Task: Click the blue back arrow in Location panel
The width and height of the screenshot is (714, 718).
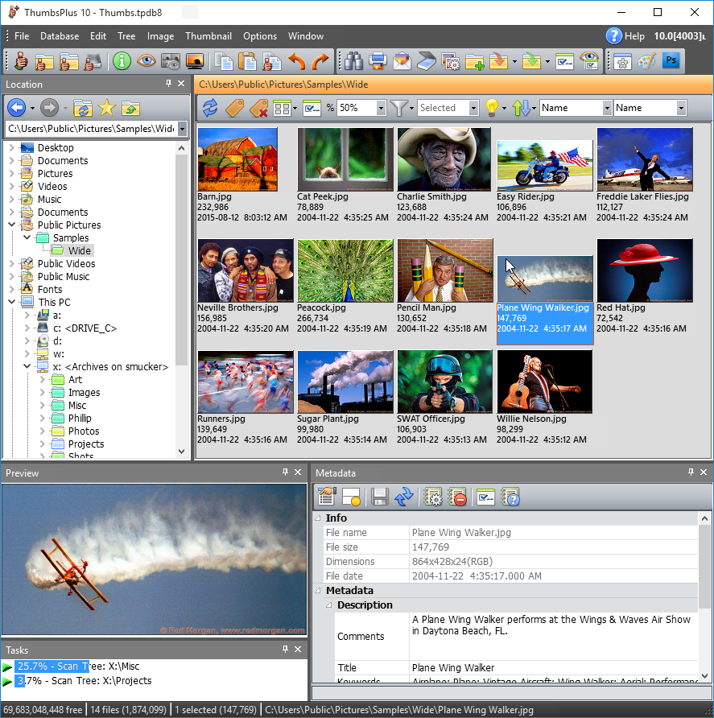Action: coord(16,108)
